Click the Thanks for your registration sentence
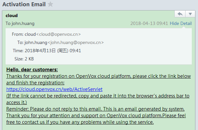Screen dimensions: 198x130 (x=99, y=79)
